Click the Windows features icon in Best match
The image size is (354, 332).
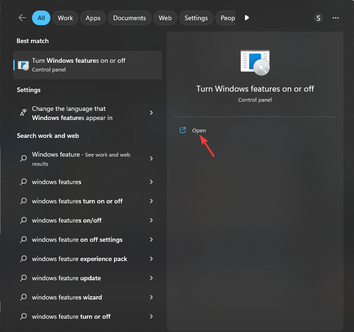[x=23, y=65]
